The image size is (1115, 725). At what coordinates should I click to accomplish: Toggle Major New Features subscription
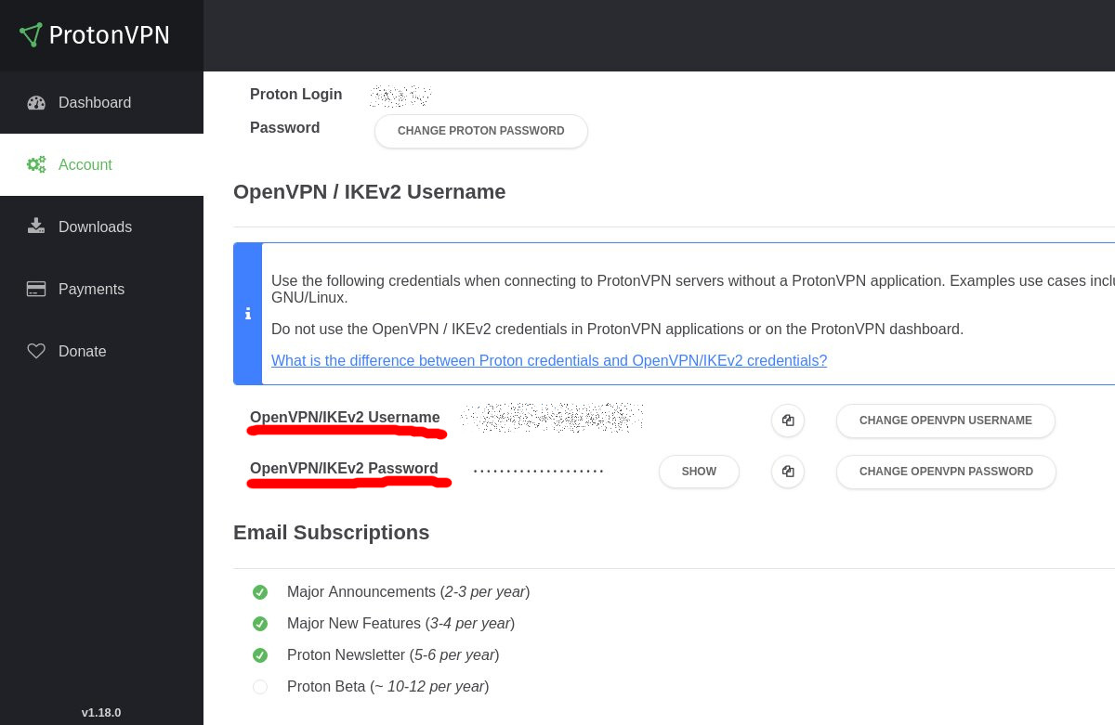coord(260,624)
